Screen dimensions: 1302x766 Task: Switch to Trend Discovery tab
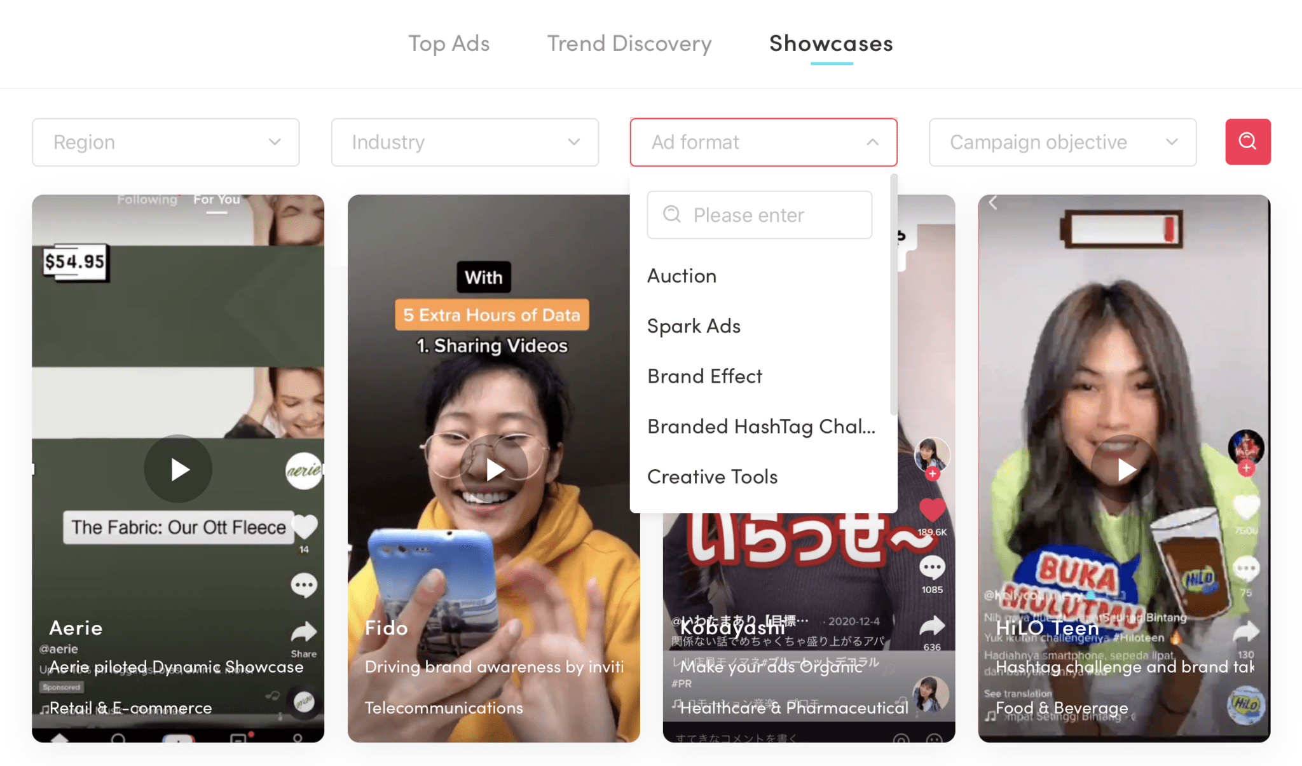tap(629, 41)
